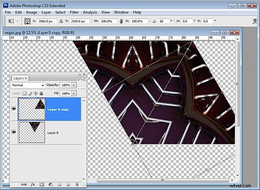Set rotation angle field showing 60

pyautogui.click(x=163, y=21)
